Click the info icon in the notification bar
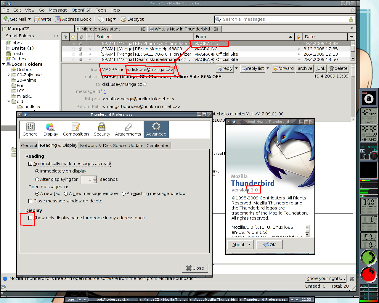Screen dimensions: 379x303 point(5,278)
